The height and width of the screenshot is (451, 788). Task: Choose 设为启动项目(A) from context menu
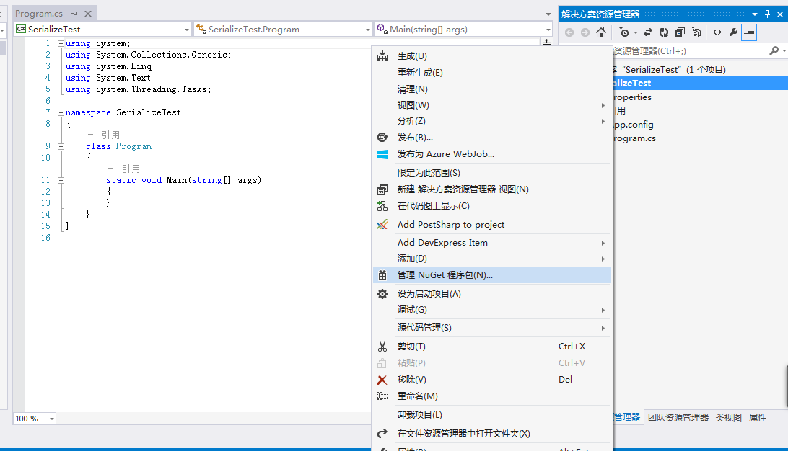point(429,294)
